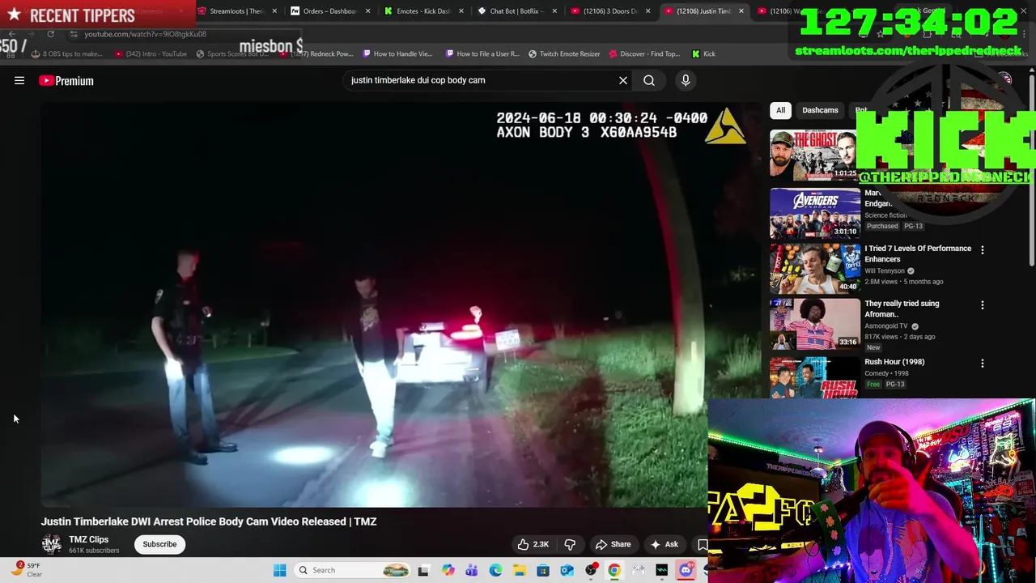Open Microsoft Store from the taskbar
This screenshot has width=1036, height=583.
click(x=543, y=570)
